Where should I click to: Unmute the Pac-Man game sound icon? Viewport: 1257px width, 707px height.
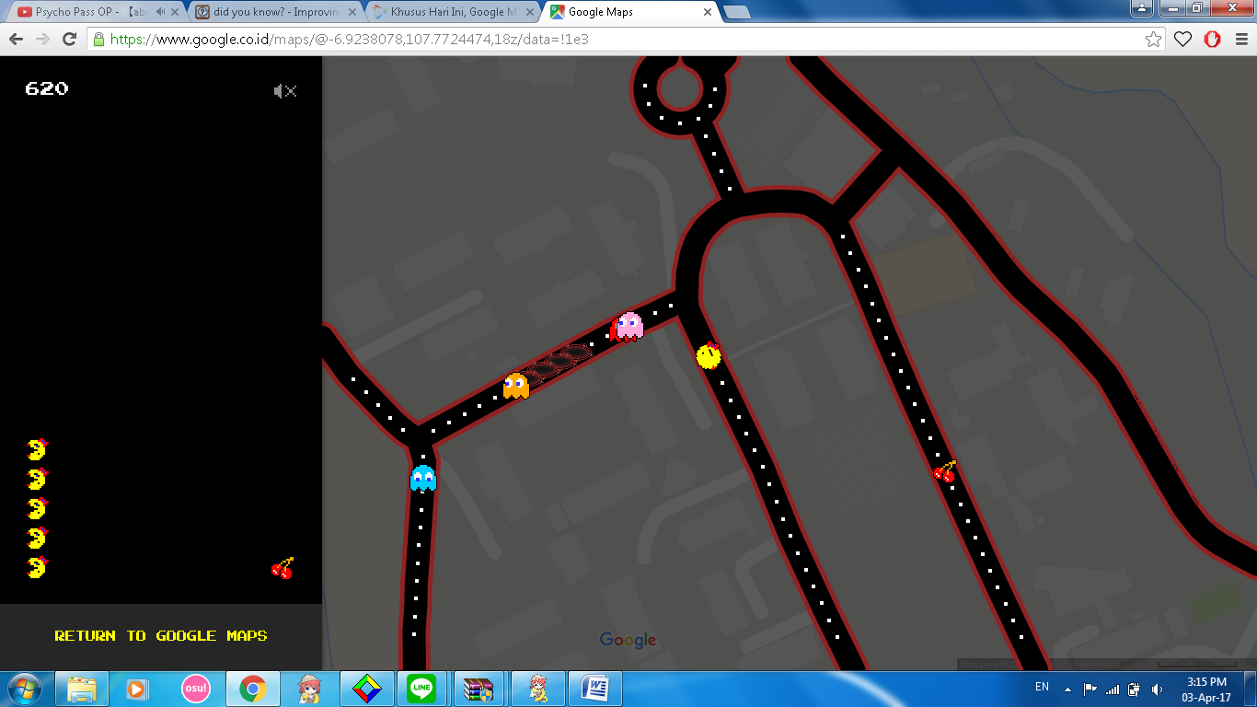click(x=285, y=91)
